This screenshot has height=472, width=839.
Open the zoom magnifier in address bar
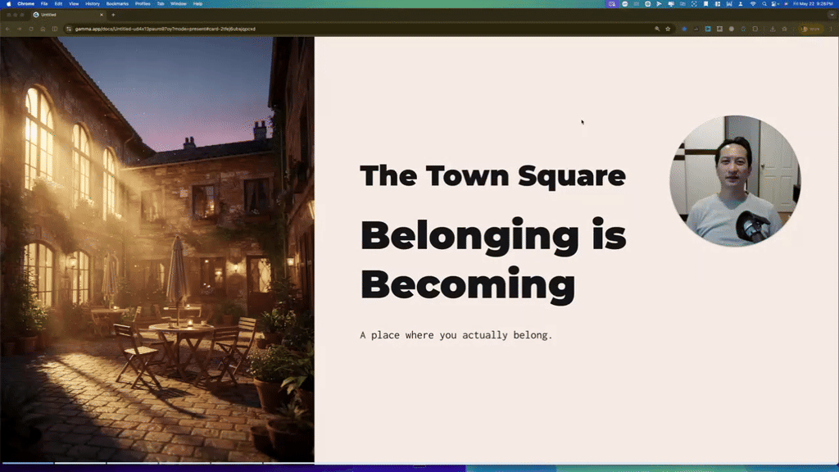coord(657,29)
